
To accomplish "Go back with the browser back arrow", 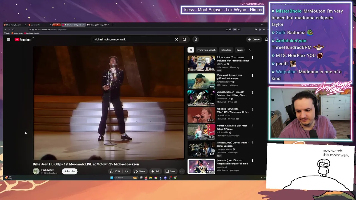I will coord(5,29).
